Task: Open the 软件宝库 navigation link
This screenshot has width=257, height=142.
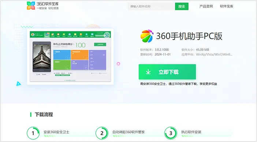Action: 227,6
